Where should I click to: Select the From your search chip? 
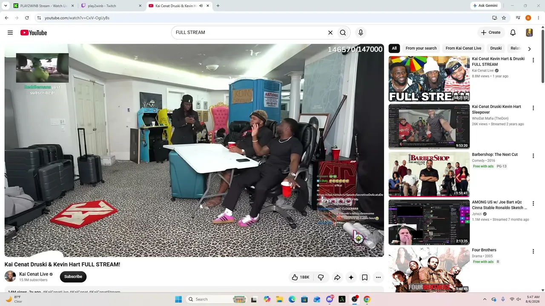[x=421, y=48]
